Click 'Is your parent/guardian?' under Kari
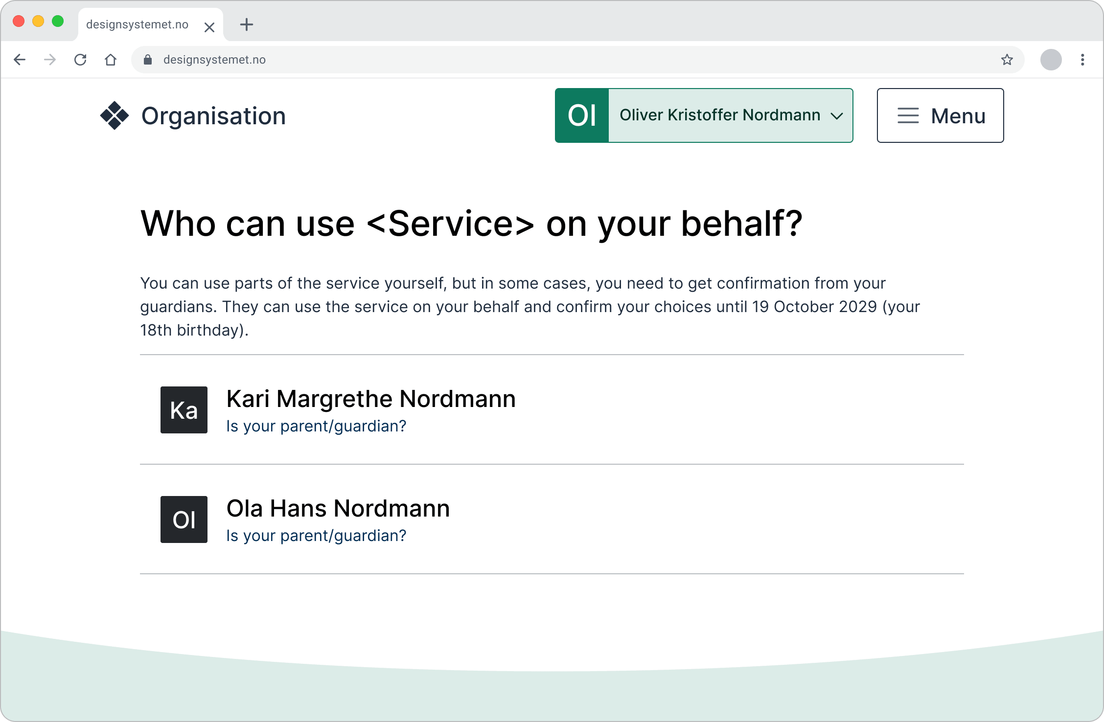1104x722 pixels. pos(316,426)
